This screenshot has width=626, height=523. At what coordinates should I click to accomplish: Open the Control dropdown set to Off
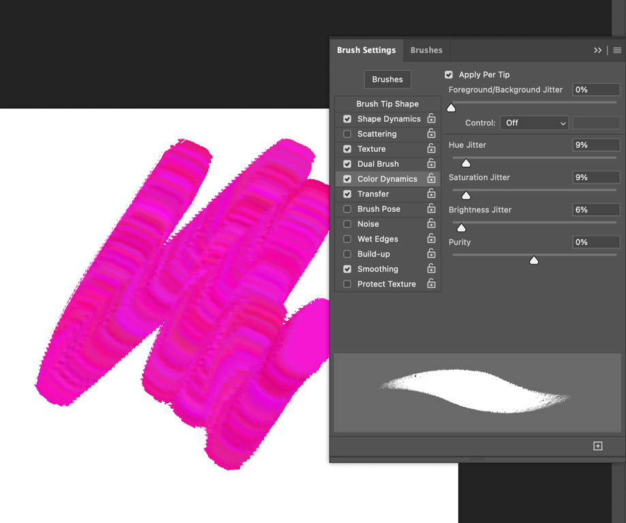[x=534, y=123]
